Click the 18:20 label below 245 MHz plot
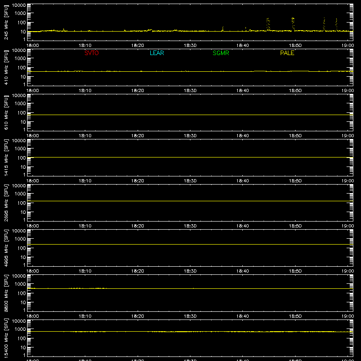 tap(138, 46)
